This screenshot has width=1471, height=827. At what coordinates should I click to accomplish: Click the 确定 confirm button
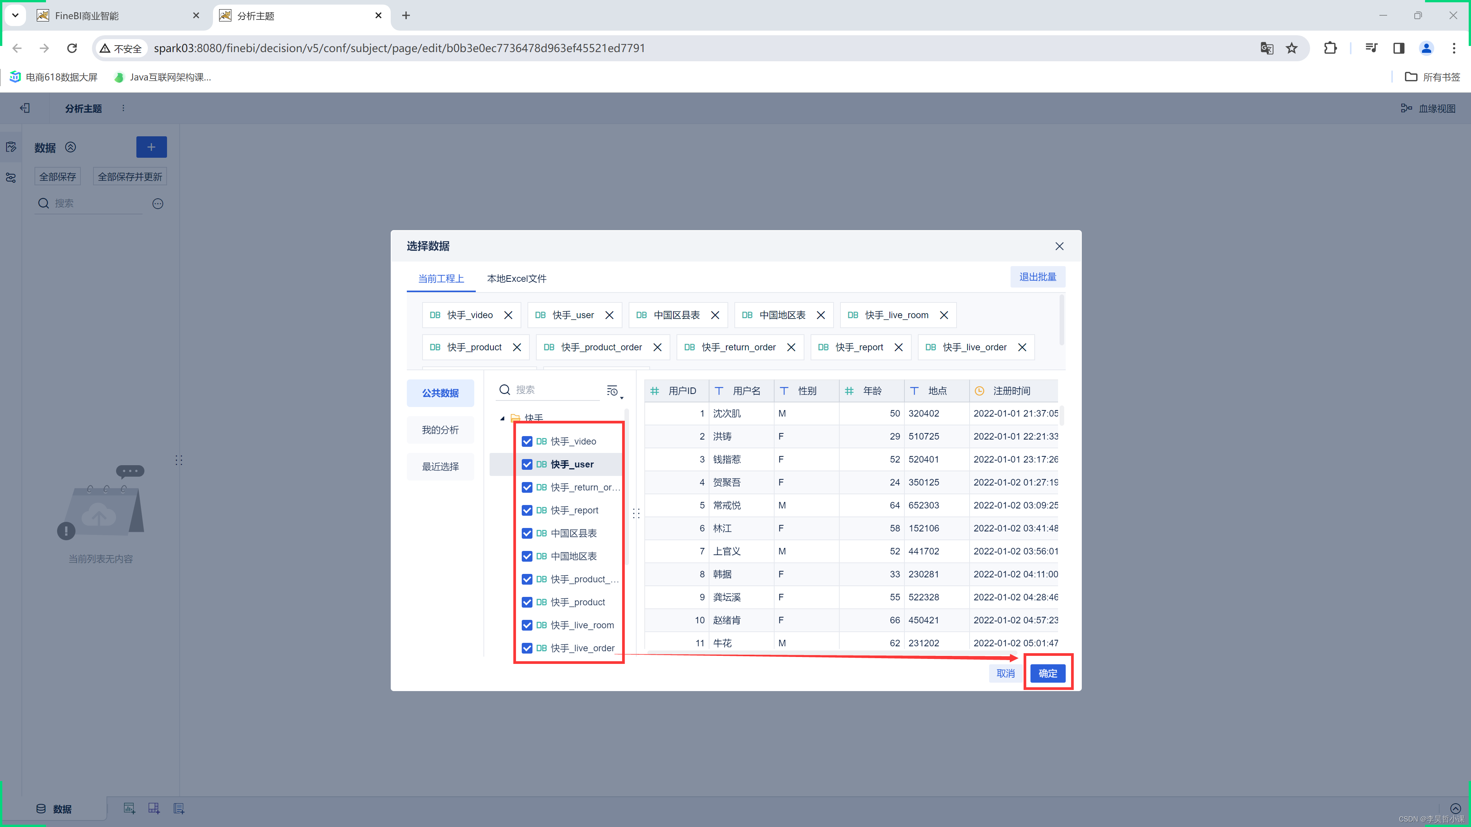coord(1047,673)
